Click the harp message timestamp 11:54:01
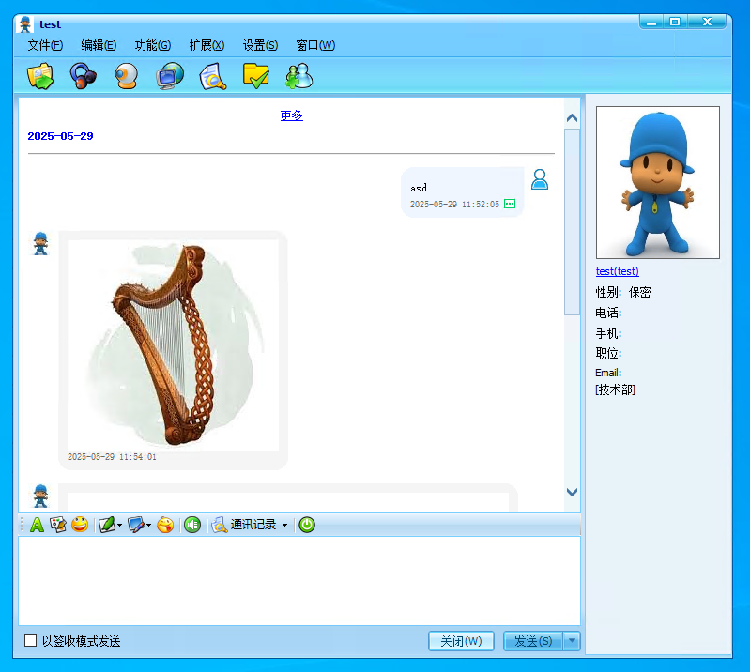750x672 pixels. pos(112,457)
